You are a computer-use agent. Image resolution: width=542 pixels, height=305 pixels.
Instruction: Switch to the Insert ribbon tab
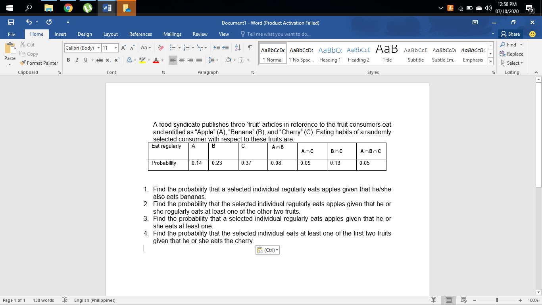60,34
